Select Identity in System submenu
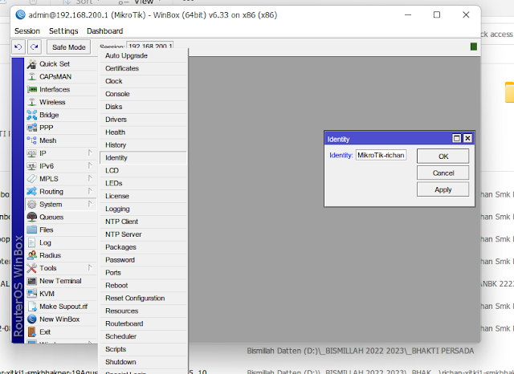The image size is (514, 374). [x=143, y=158]
